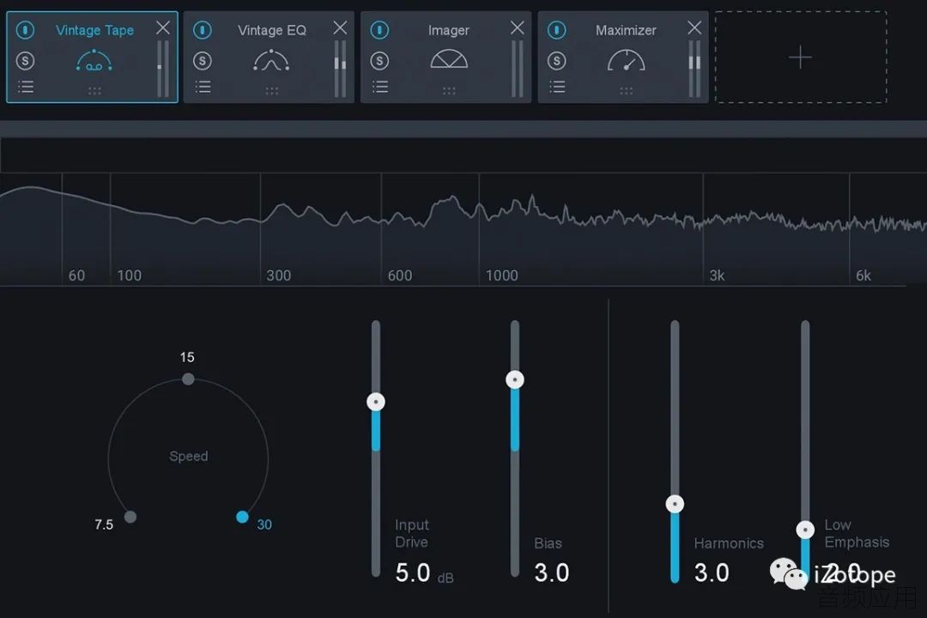Click the 60 Hz spectrum label

click(76, 275)
